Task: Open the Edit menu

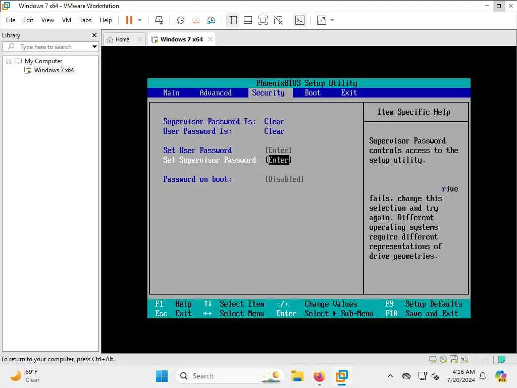Action: click(28, 20)
